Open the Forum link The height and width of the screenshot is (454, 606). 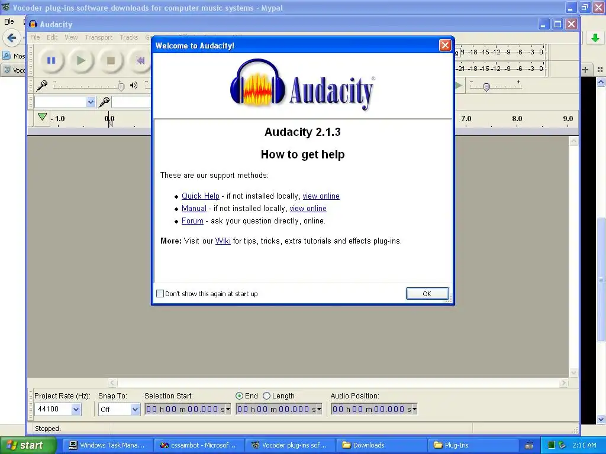[192, 220]
